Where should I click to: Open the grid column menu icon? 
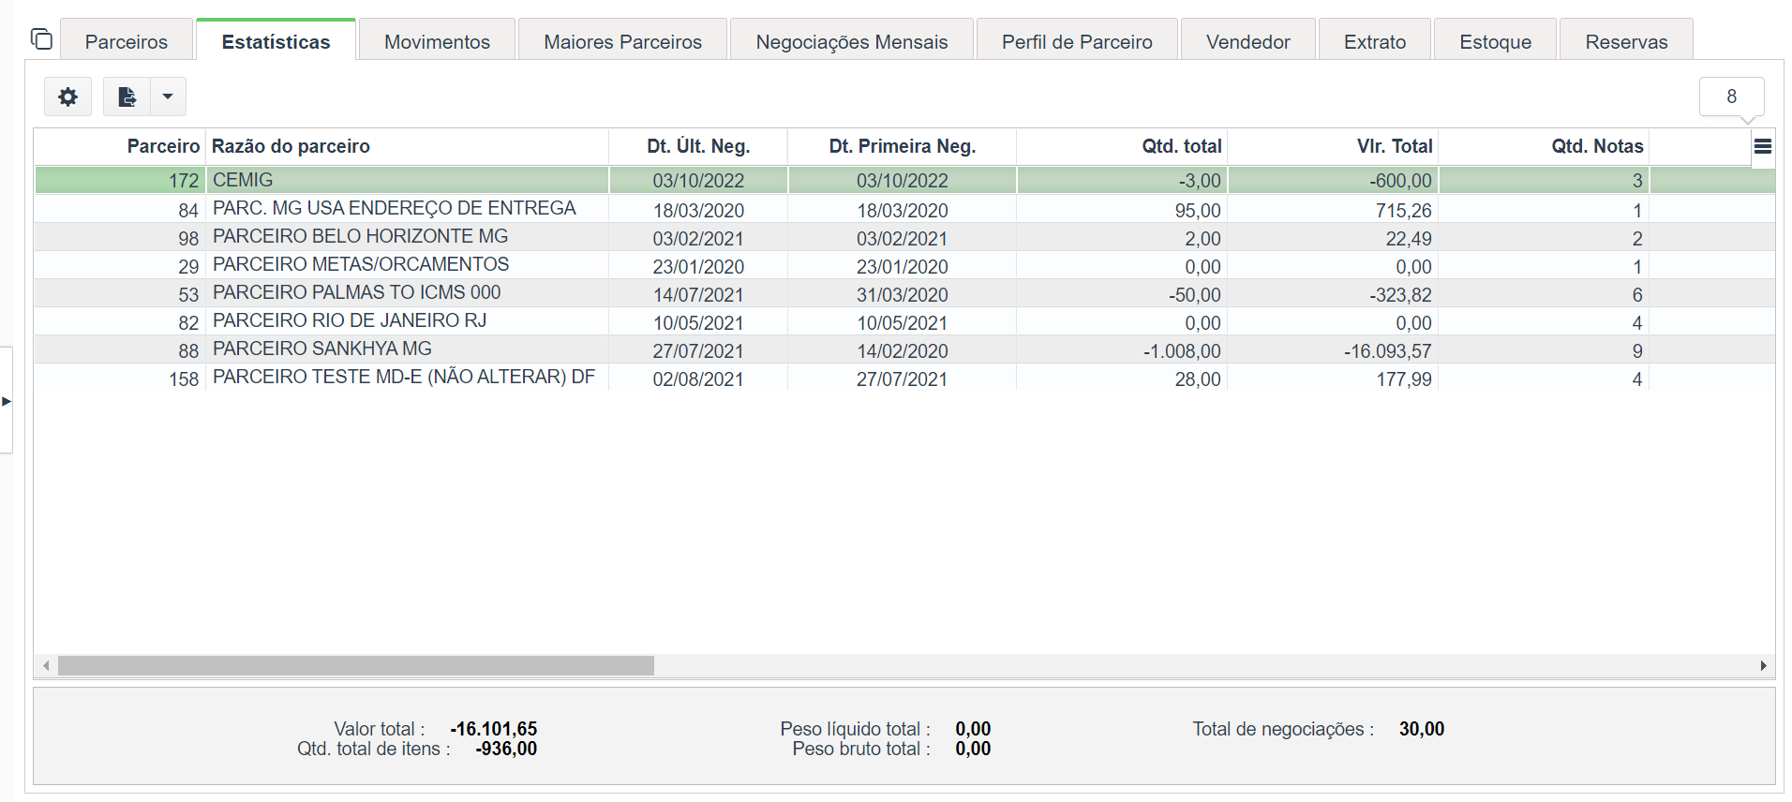(x=1762, y=146)
